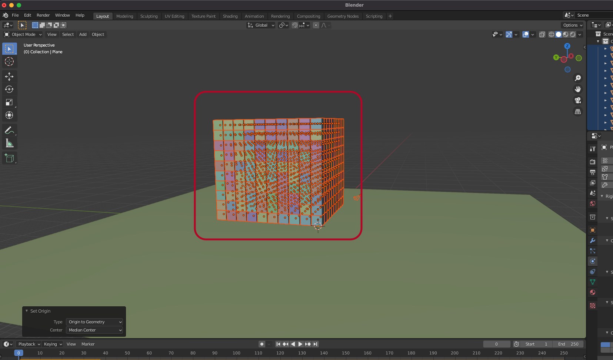613x360 pixels.
Task: Open Object properties tab
Action: click(x=593, y=230)
